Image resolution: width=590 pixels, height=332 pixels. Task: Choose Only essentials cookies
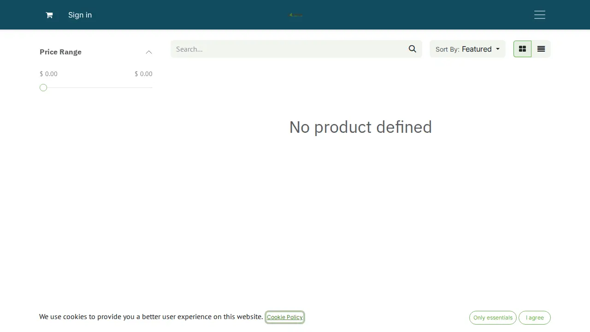(x=493, y=318)
